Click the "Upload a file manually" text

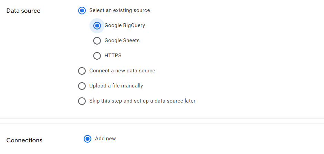(x=116, y=86)
